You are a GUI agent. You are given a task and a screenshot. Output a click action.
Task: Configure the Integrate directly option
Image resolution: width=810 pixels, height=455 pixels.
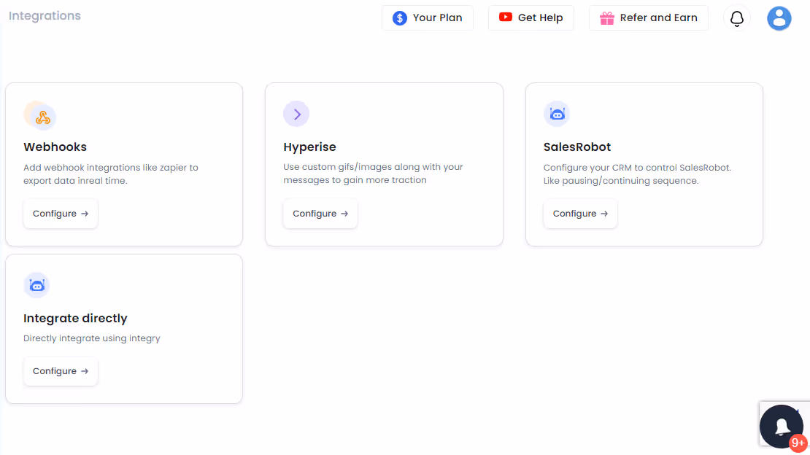pos(60,371)
